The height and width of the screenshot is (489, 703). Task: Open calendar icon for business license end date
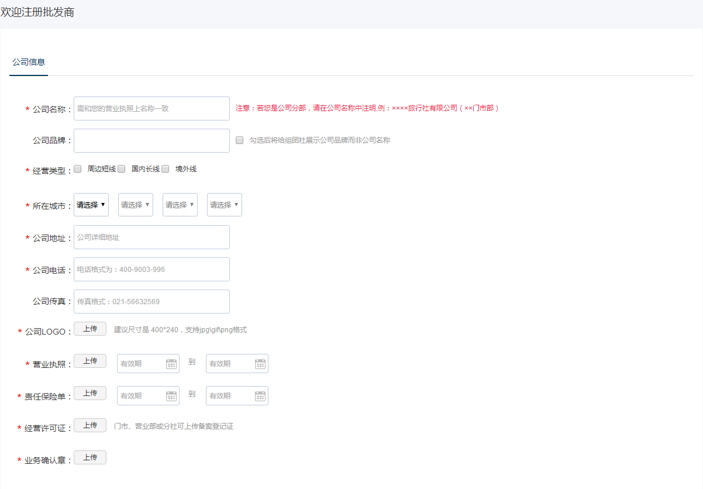click(x=260, y=364)
